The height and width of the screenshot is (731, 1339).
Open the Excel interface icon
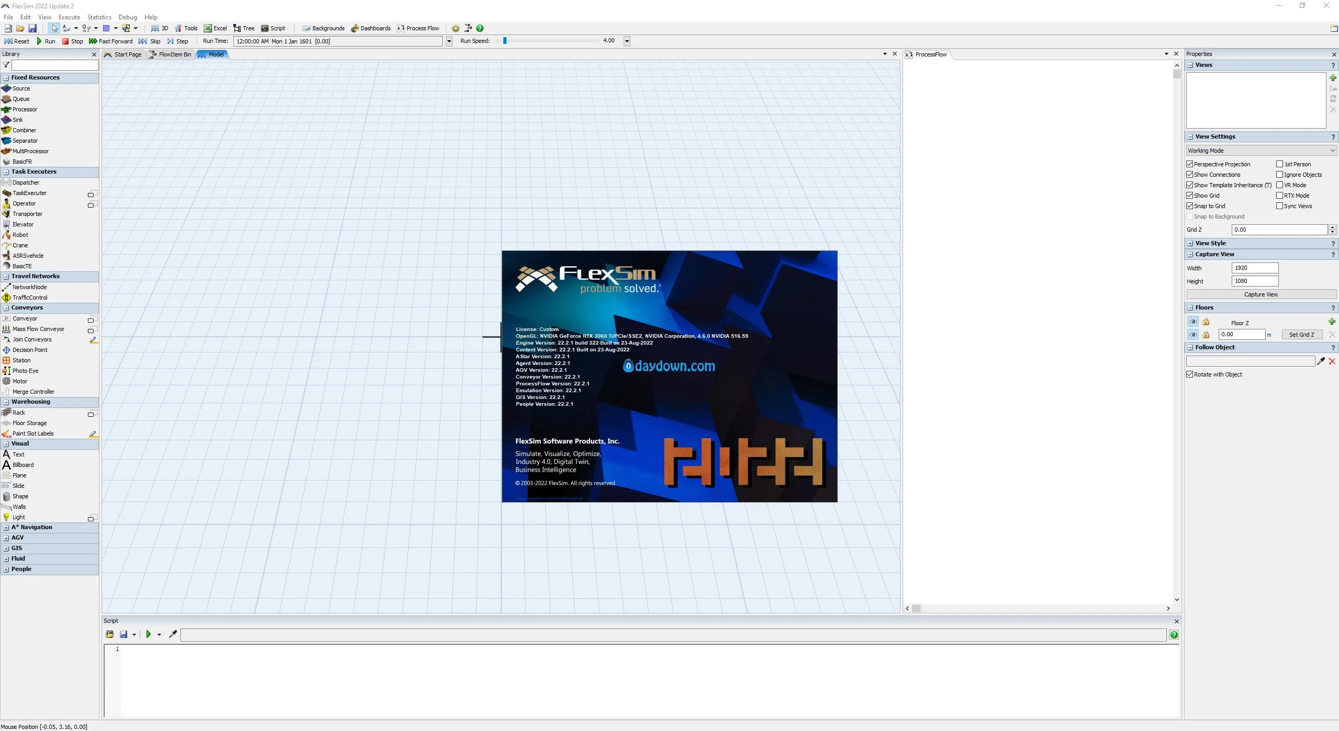click(208, 28)
